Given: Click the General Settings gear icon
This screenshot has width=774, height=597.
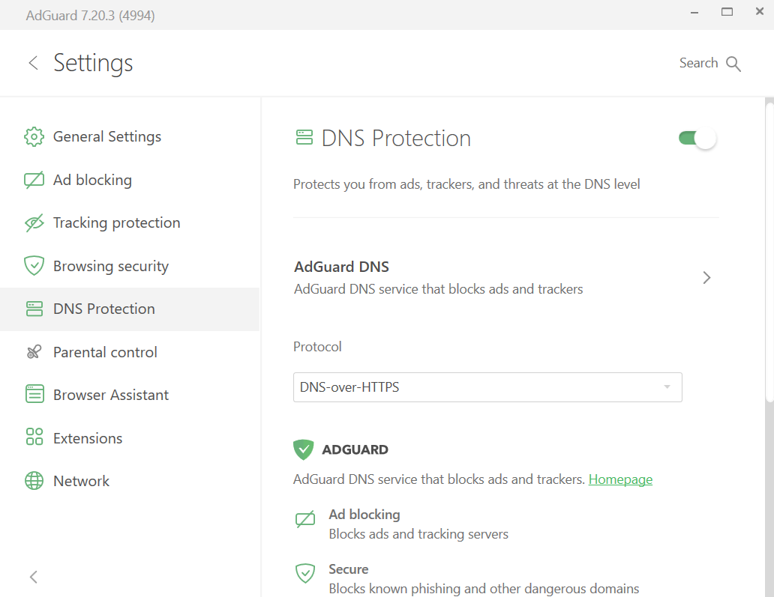Looking at the screenshot, I should point(34,136).
